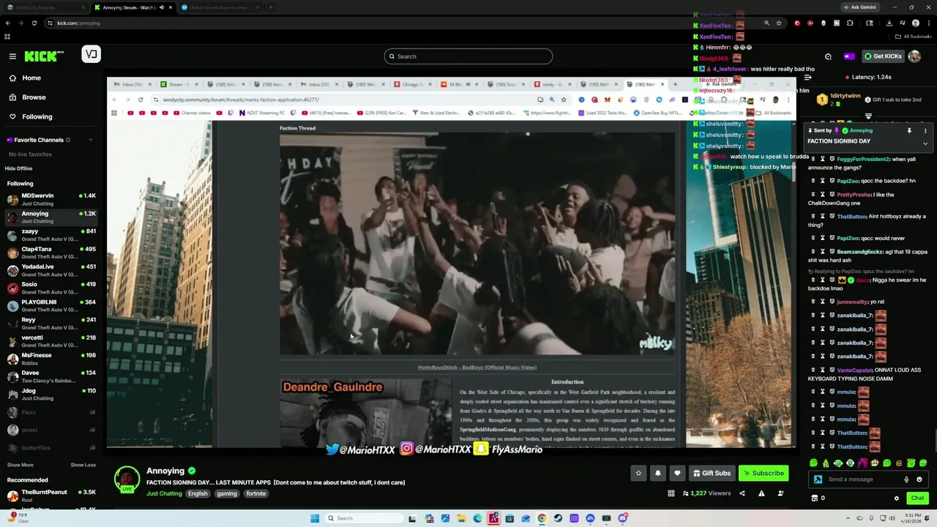
Task: Click the Annoying channel avatar
Action: [x=127, y=479]
